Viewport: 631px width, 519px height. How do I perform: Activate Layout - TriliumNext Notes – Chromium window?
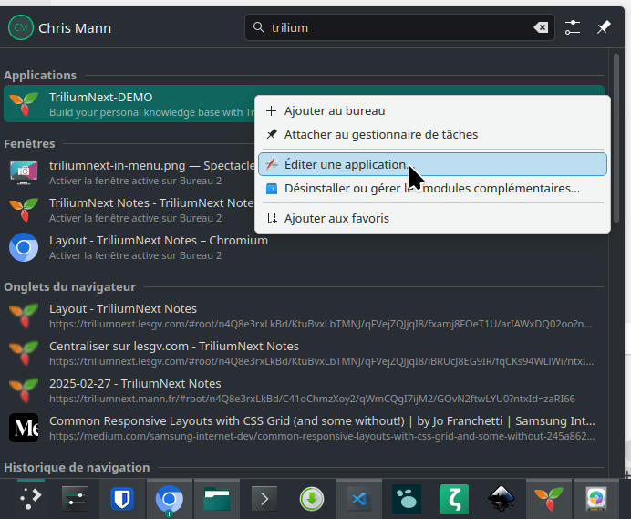click(x=305, y=247)
